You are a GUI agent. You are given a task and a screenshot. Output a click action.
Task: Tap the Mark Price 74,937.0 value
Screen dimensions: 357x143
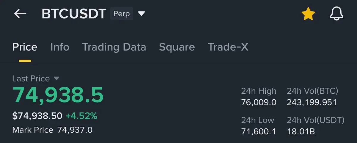(75, 130)
